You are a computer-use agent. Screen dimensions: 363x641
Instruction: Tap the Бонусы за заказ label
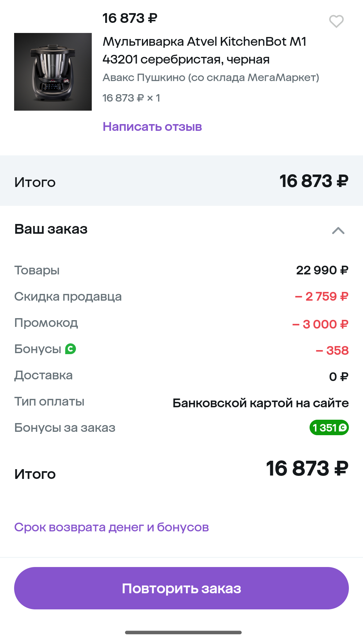point(65,428)
